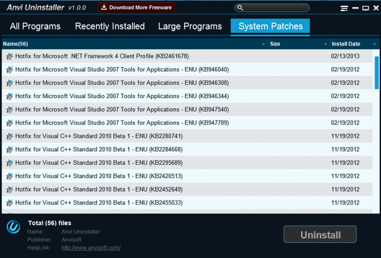This screenshot has width=381, height=258.
Task: Click the install date of KB946040 row
Action: point(345,70)
